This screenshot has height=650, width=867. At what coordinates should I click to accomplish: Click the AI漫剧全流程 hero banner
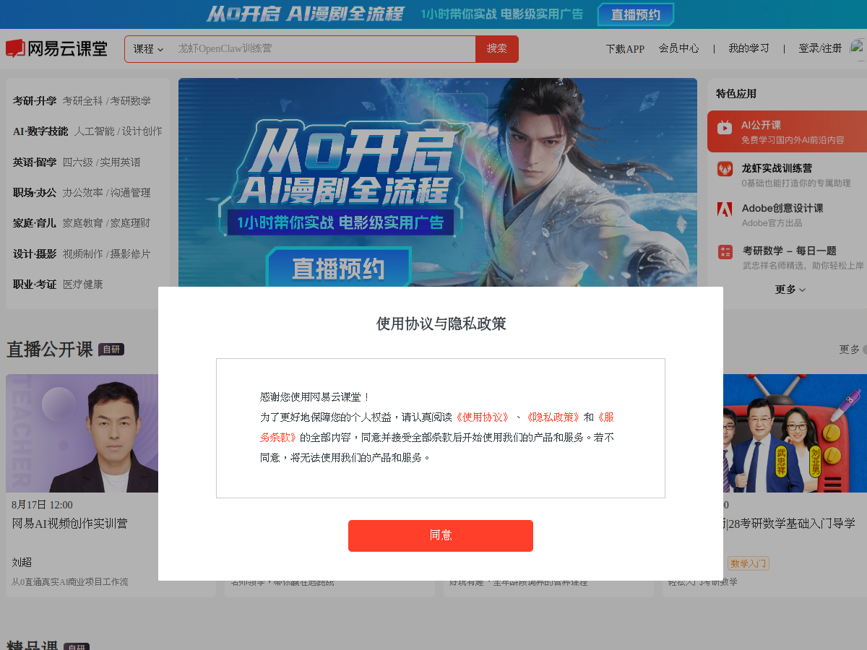[438, 182]
